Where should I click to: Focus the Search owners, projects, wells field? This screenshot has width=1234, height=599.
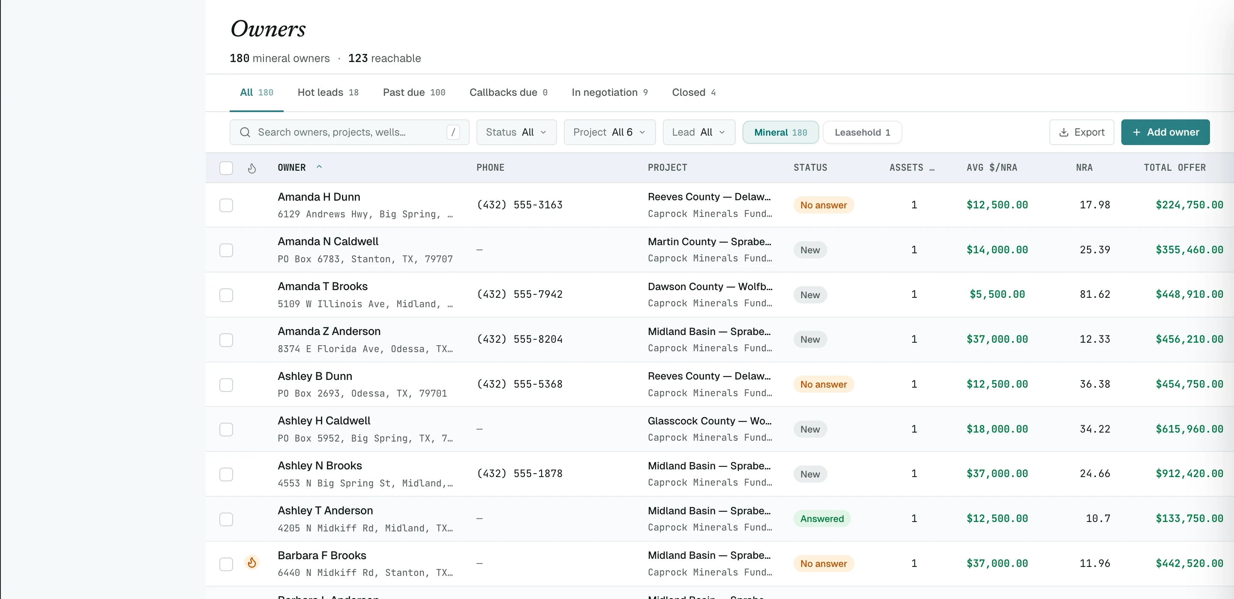(349, 132)
